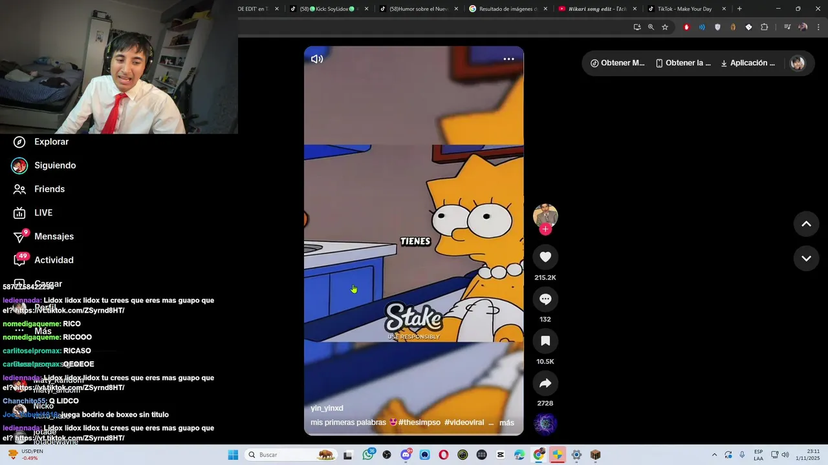Viewport: 828px width, 465px height.
Task: Open LIVE section in sidebar
Action: click(32, 212)
